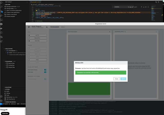Open editor More Actions ellipsis
The image size is (164, 115).
coord(161,2)
